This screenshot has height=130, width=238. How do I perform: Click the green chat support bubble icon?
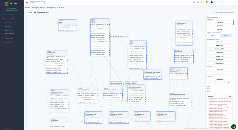coord(233,126)
